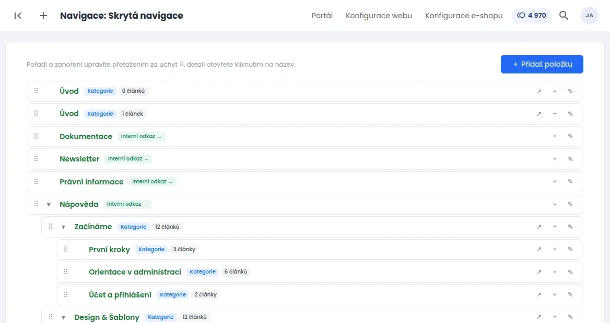Click the "0 článků" badge on Úvod
The width and height of the screenshot is (610, 323).
pyautogui.click(x=134, y=91)
